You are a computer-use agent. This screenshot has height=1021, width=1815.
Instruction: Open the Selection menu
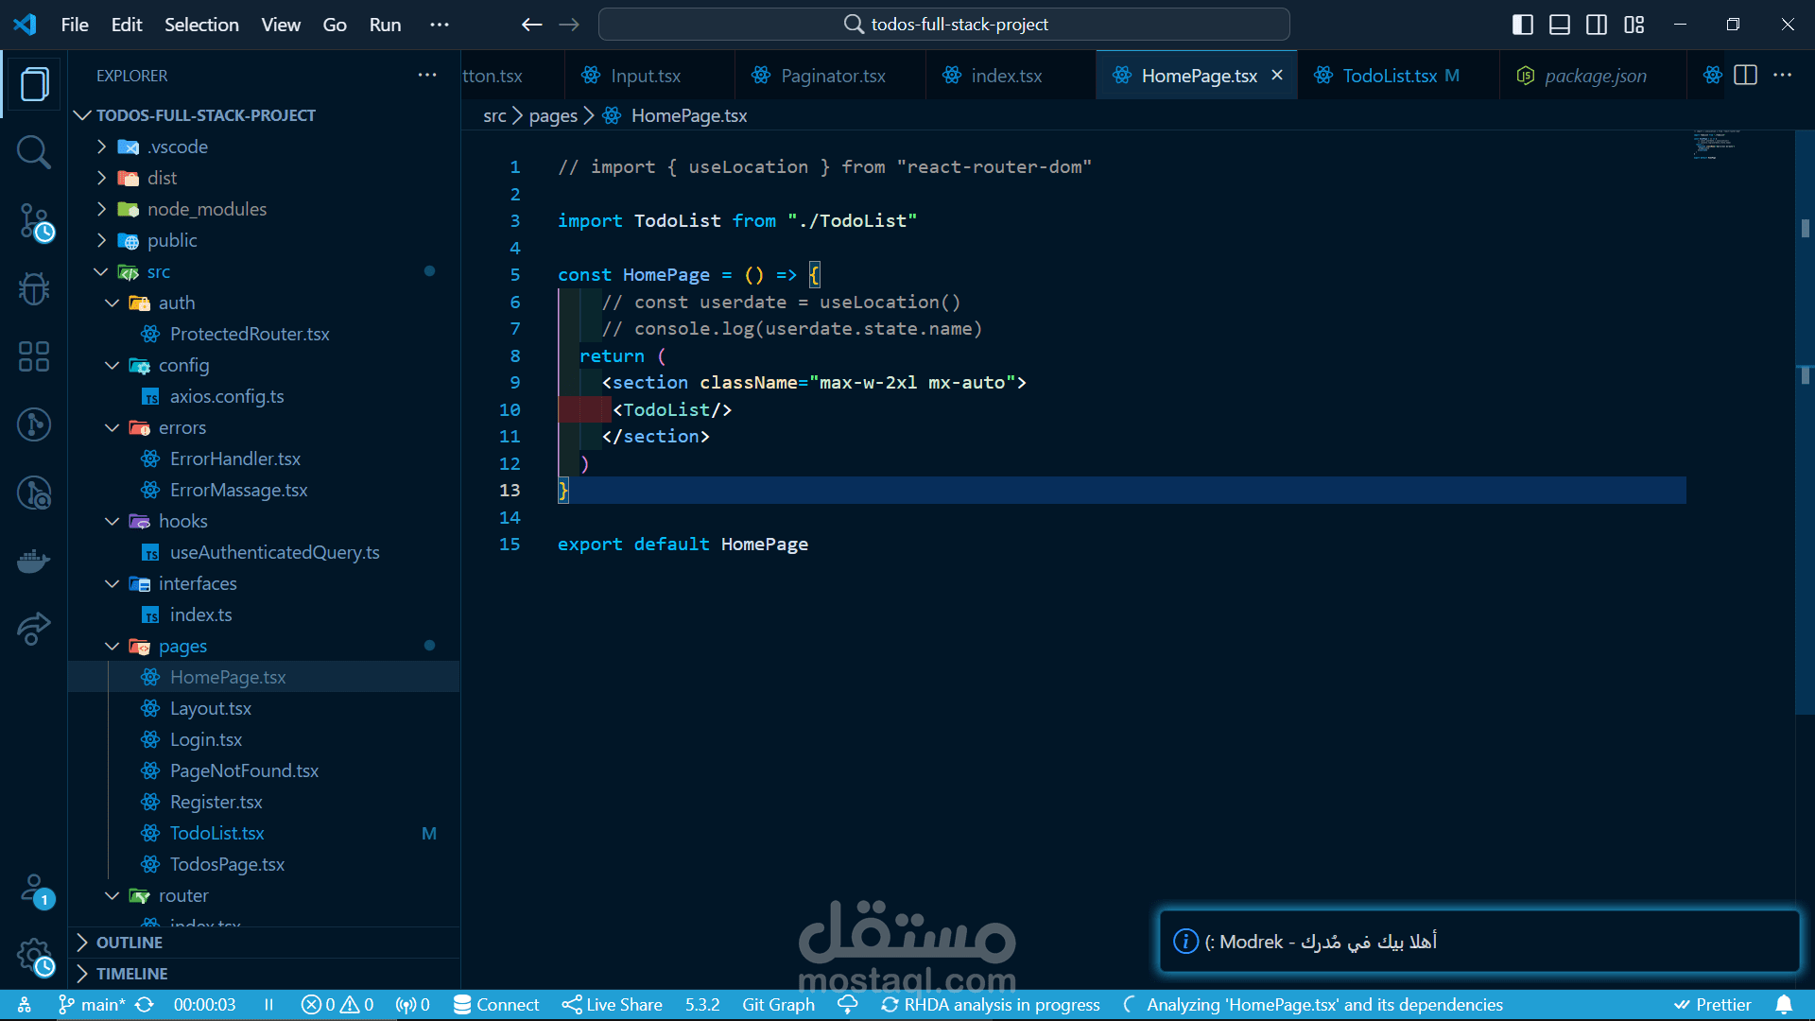click(x=201, y=25)
